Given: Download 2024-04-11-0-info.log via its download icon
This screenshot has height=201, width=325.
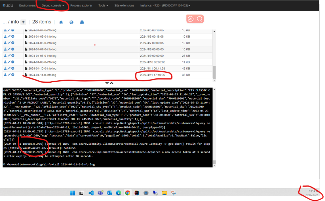Looking at the screenshot, I should click(x=6, y=75).
